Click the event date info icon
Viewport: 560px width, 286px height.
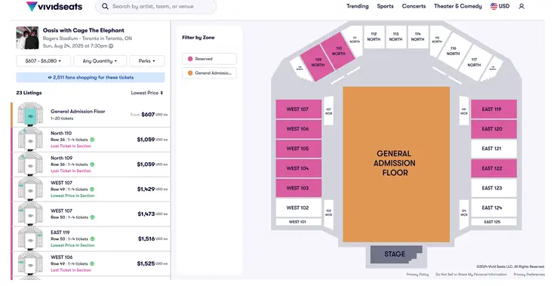click(111, 46)
